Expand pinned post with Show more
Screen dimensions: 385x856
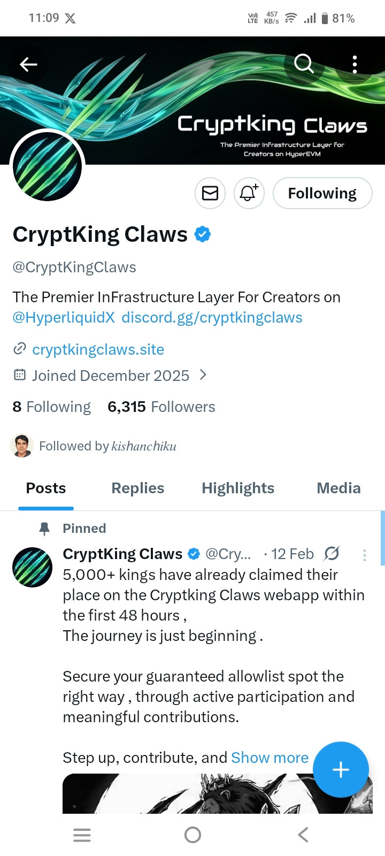[x=269, y=758]
